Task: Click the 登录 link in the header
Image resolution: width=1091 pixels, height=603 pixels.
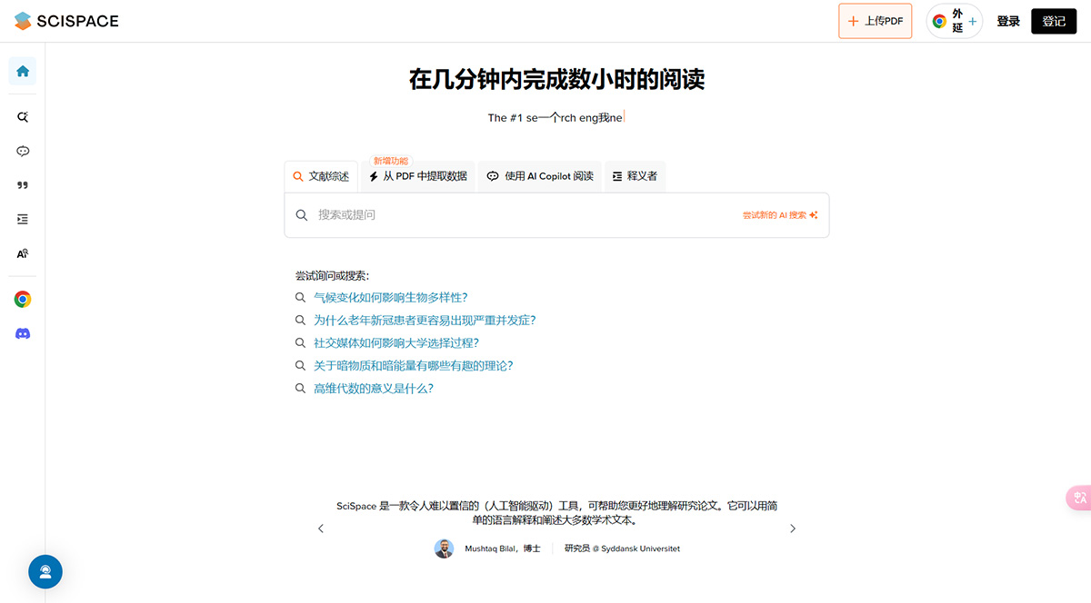Action: pyautogui.click(x=1008, y=20)
